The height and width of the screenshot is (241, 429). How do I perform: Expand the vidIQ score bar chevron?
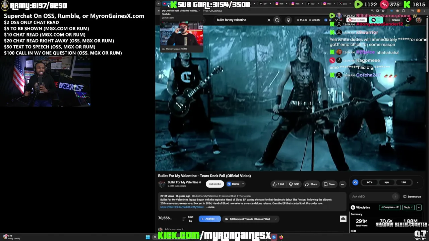[x=417, y=182]
